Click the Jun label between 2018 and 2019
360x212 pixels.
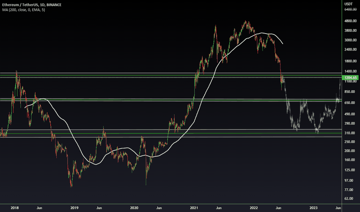click(x=39, y=208)
